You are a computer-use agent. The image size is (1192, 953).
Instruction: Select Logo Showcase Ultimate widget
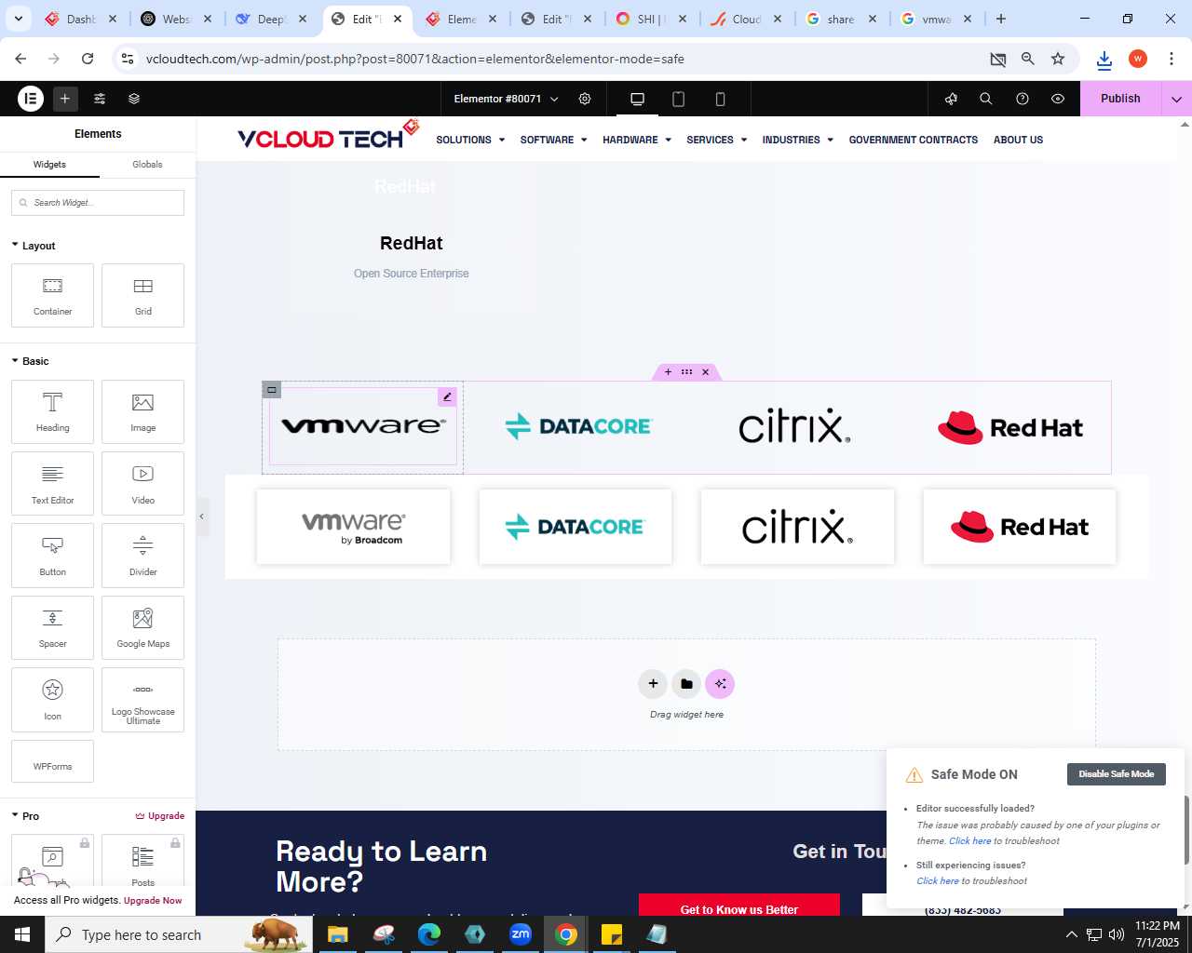142,700
